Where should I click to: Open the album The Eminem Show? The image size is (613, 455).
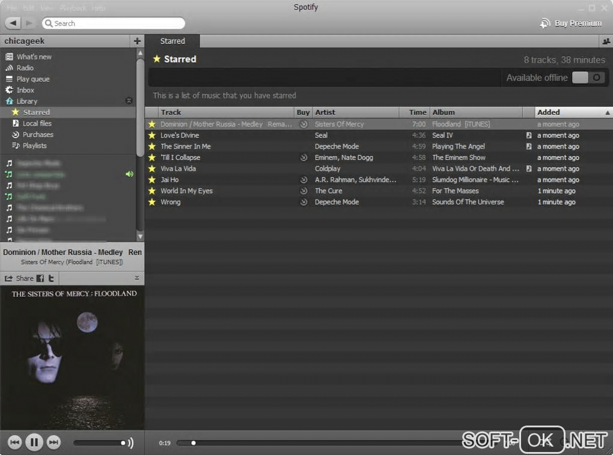point(459,157)
